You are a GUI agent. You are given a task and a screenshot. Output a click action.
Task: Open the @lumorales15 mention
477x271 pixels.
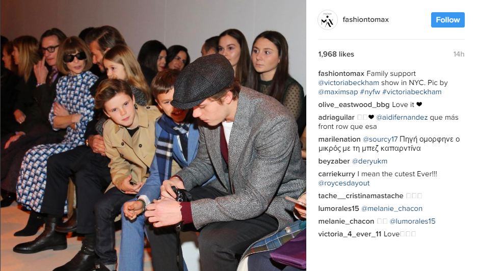412,222
